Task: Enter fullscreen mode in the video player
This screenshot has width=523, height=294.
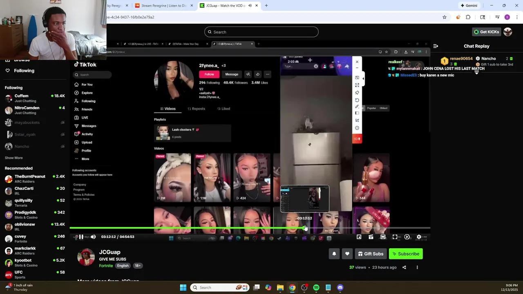Action: coord(395,237)
